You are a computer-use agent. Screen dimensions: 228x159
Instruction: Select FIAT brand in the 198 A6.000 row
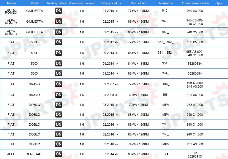(x=11, y=95)
